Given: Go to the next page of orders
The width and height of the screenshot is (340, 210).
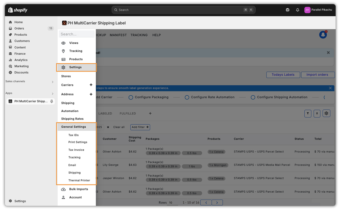Looking at the screenshot, I should [217, 203].
